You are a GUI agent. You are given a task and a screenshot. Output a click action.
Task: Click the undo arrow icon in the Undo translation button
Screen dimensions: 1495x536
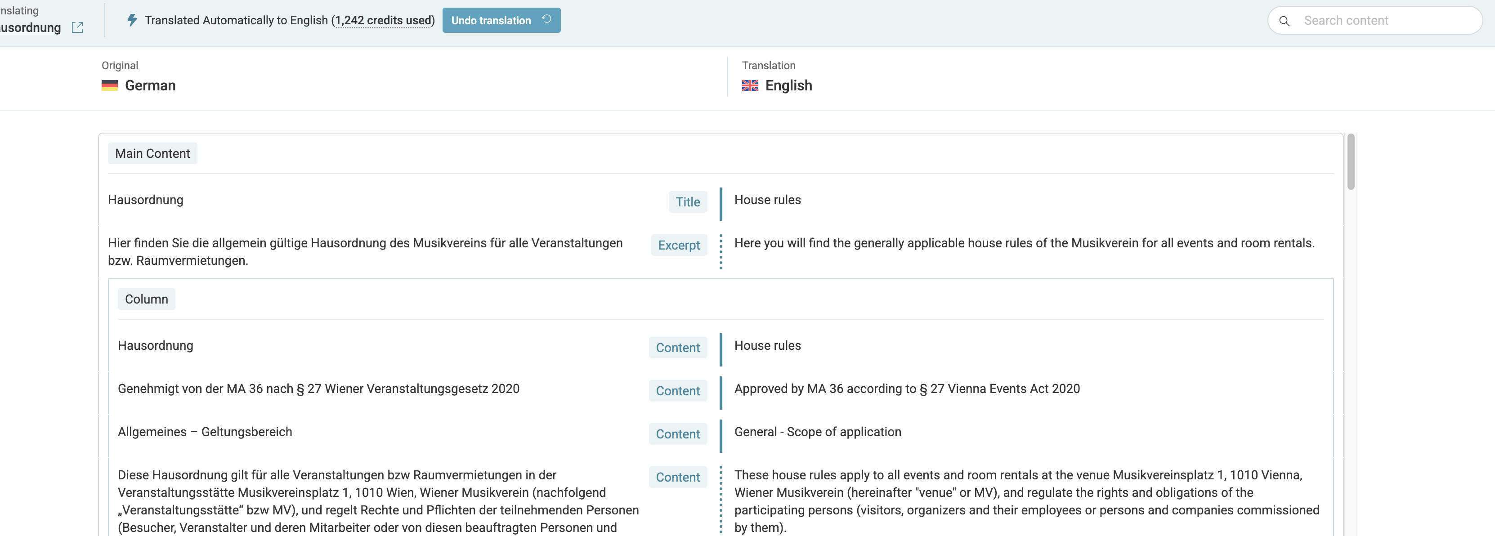point(546,19)
